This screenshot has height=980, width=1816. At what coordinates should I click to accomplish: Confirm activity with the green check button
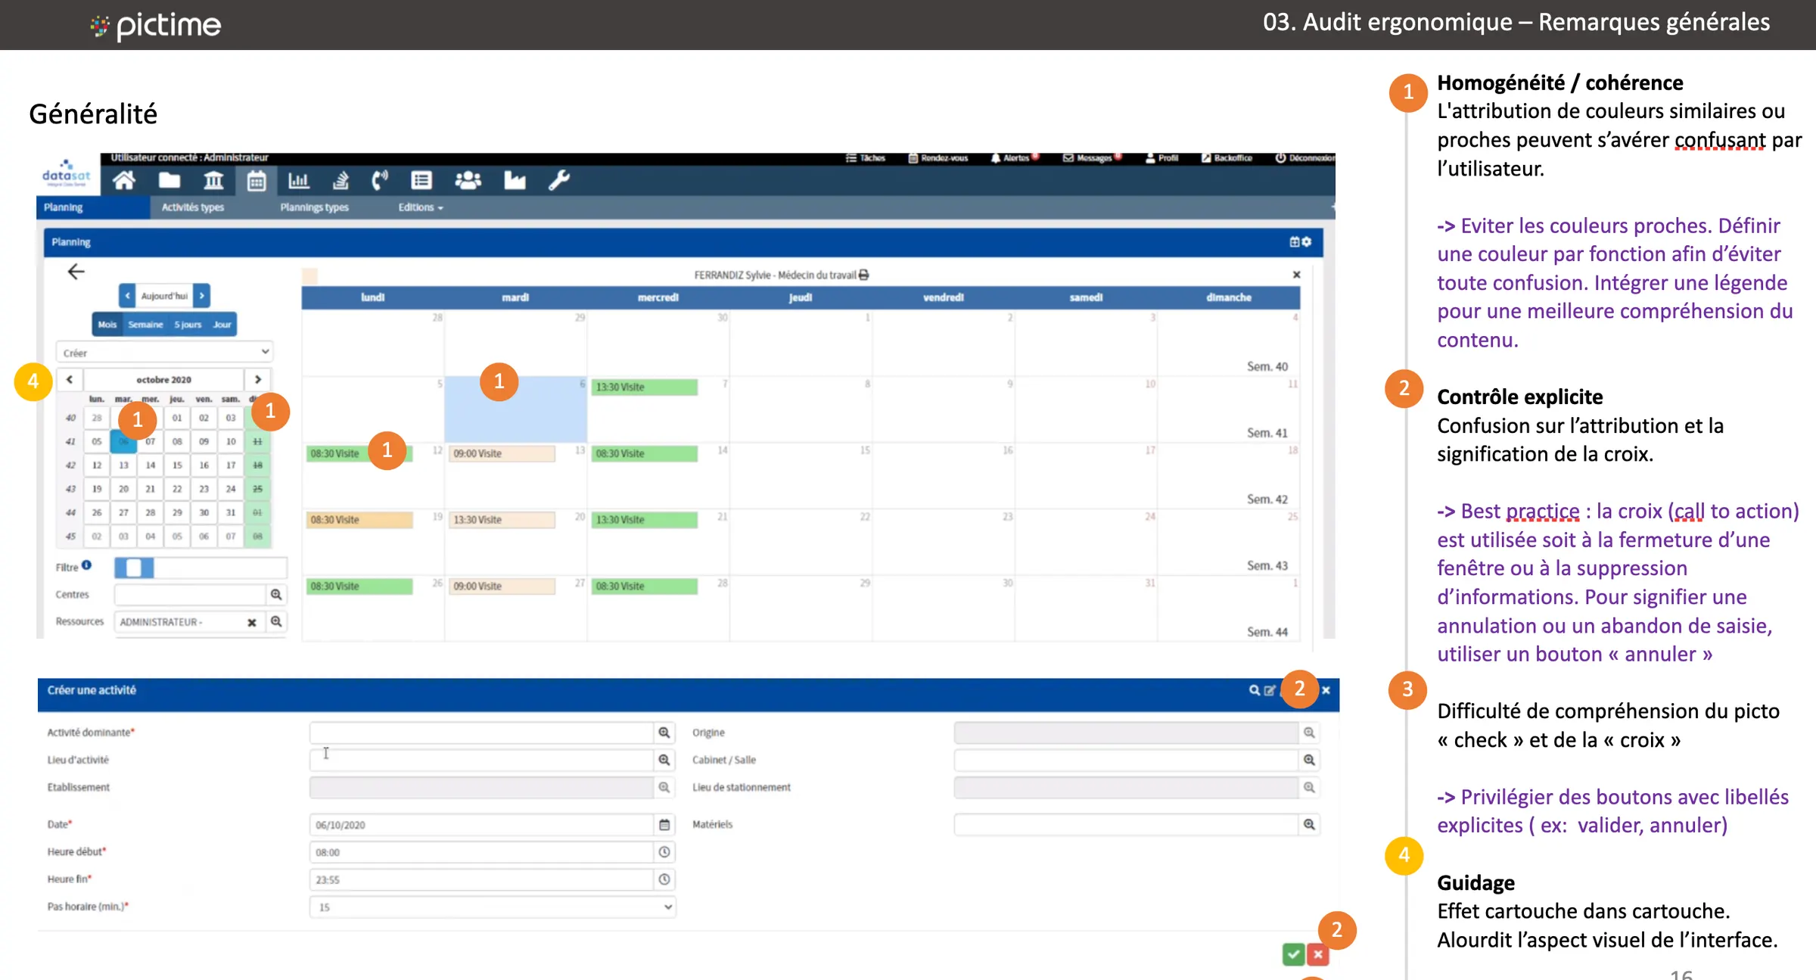[1293, 954]
